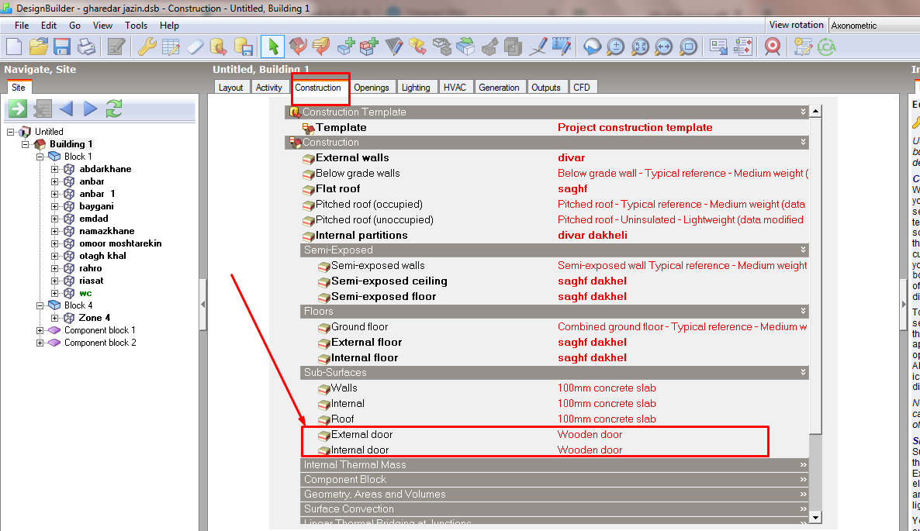Open a file using the folder icon
The width and height of the screenshot is (920, 531).
[38, 47]
